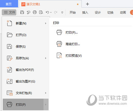Click the picture export icon beside 输出为图片(G)

(9, 81)
